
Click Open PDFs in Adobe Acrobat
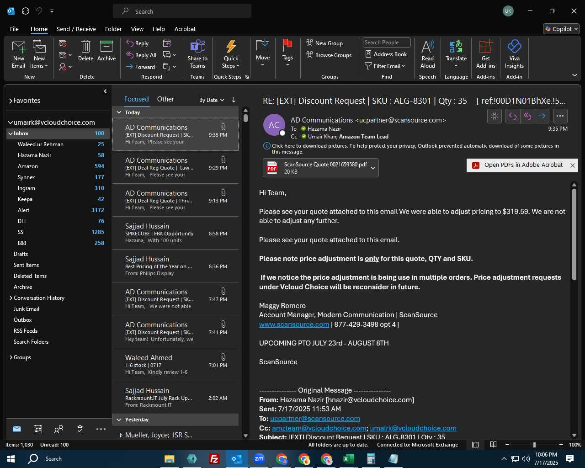(518, 165)
